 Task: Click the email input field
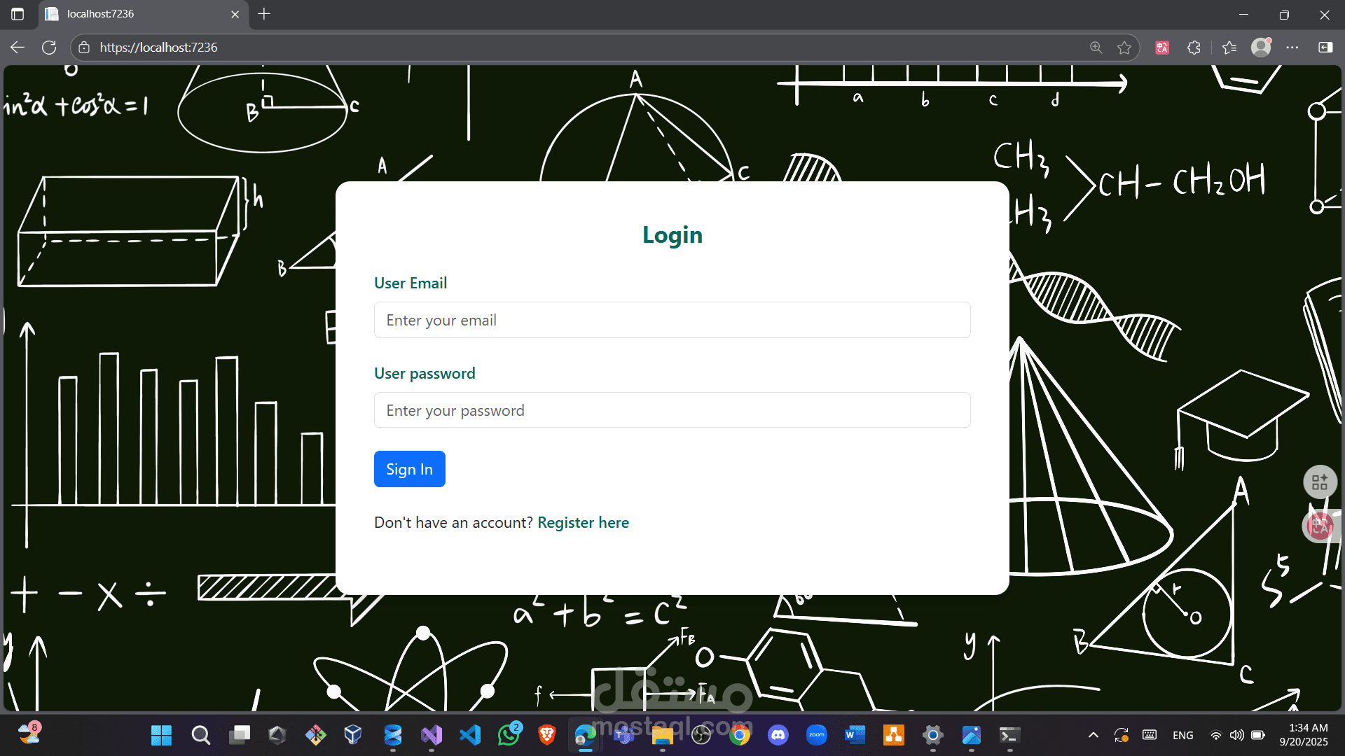tap(672, 320)
